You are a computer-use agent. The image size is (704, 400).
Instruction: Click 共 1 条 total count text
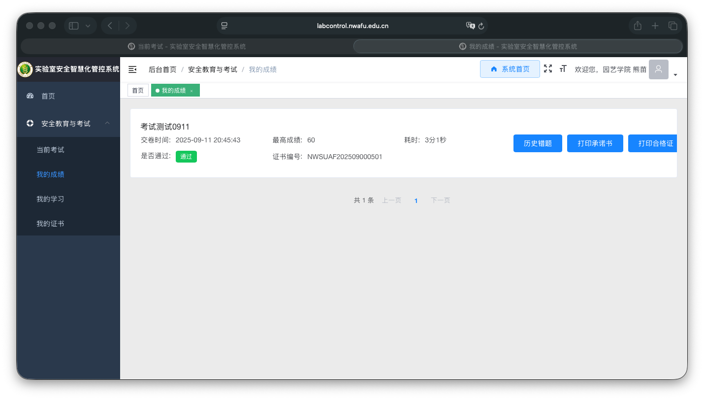tap(364, 200)
